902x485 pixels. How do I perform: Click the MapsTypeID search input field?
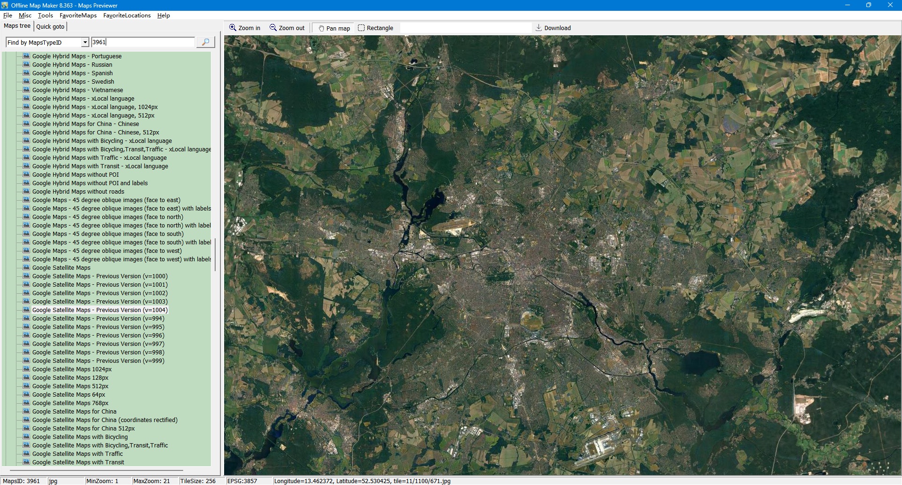coord(143,42)
